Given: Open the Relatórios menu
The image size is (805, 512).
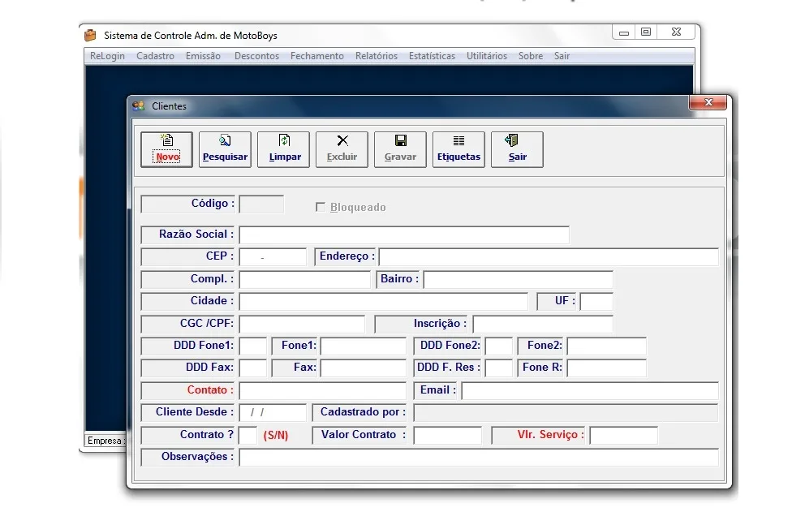Looking at the screenshot, I should 377,56.
